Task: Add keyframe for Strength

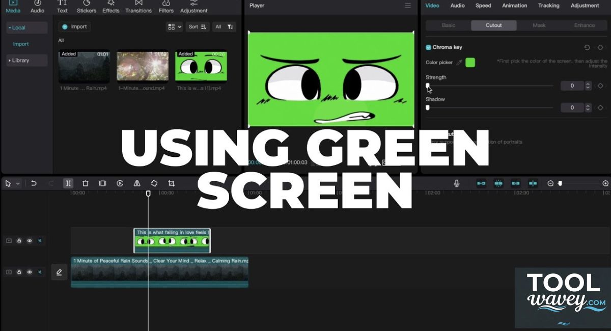Action: point(600,86)
